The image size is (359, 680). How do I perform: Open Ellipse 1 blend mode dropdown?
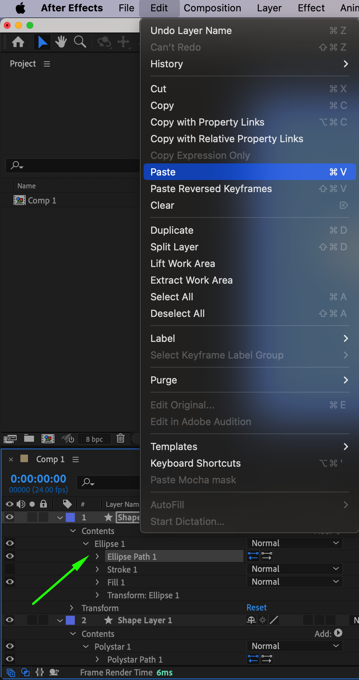[x=295, y=543]
